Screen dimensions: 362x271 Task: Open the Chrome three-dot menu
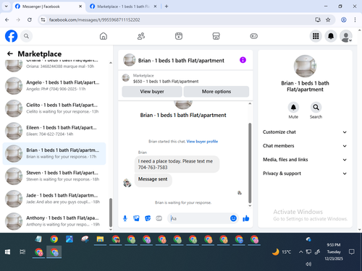pos(355,20)
